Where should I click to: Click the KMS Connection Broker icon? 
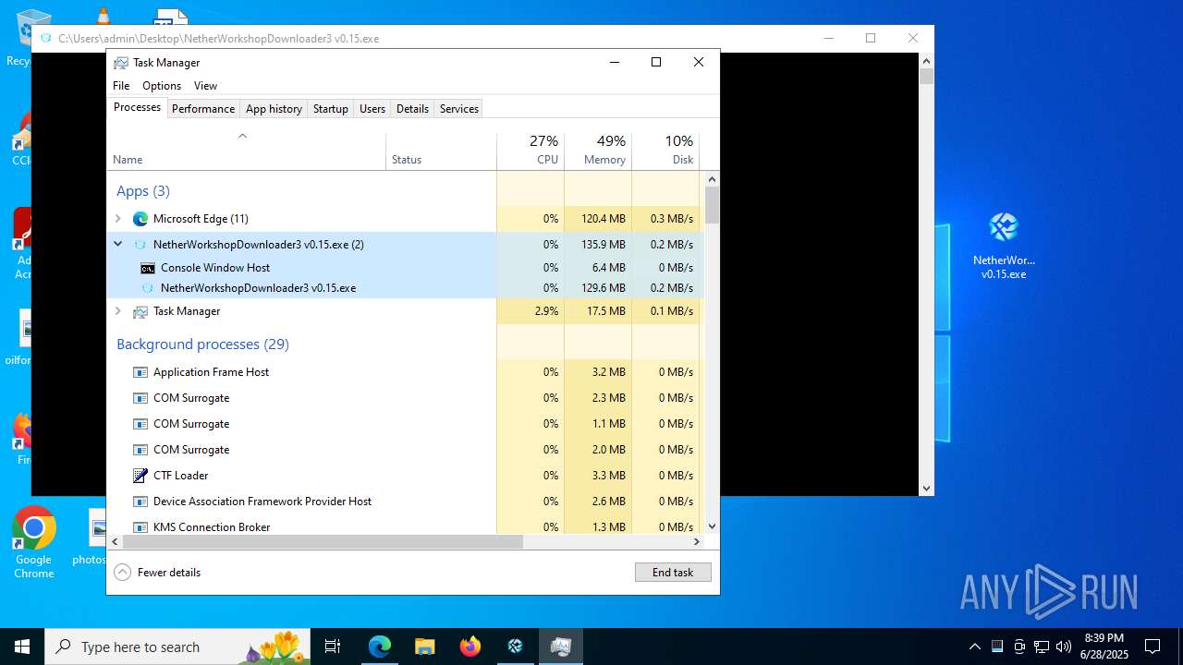tap(140, 527)
